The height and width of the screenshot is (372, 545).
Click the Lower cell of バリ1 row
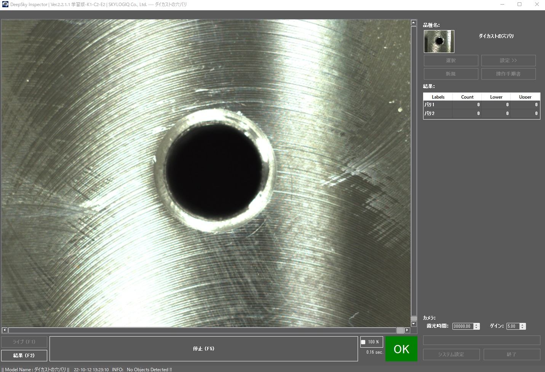click(x=496, y=105)
